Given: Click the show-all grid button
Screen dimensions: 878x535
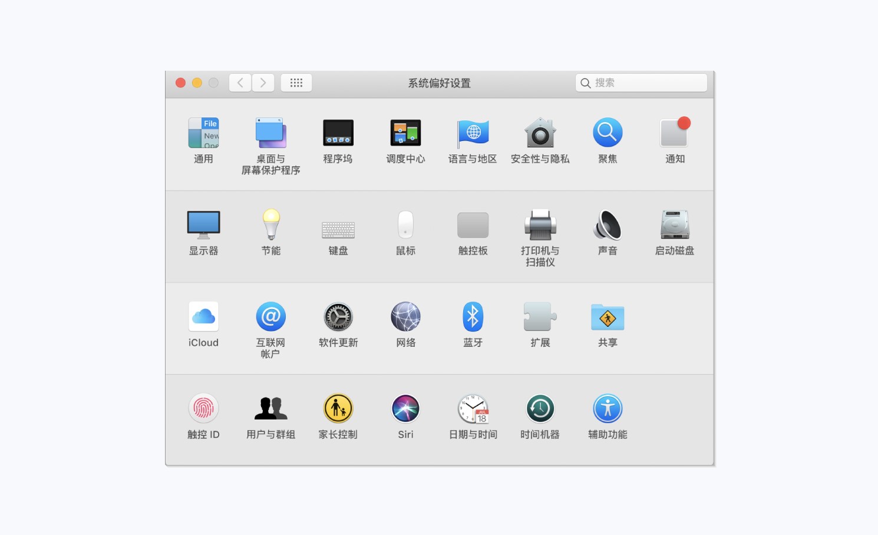Looking at the screenshot, I should tap(296, 83).
